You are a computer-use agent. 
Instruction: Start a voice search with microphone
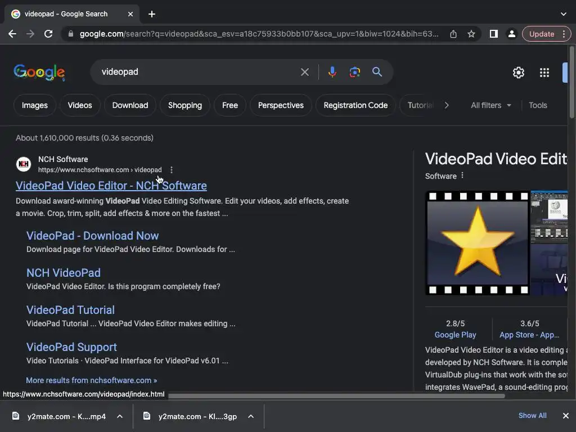pyautogui.click(x=332, y=72)
